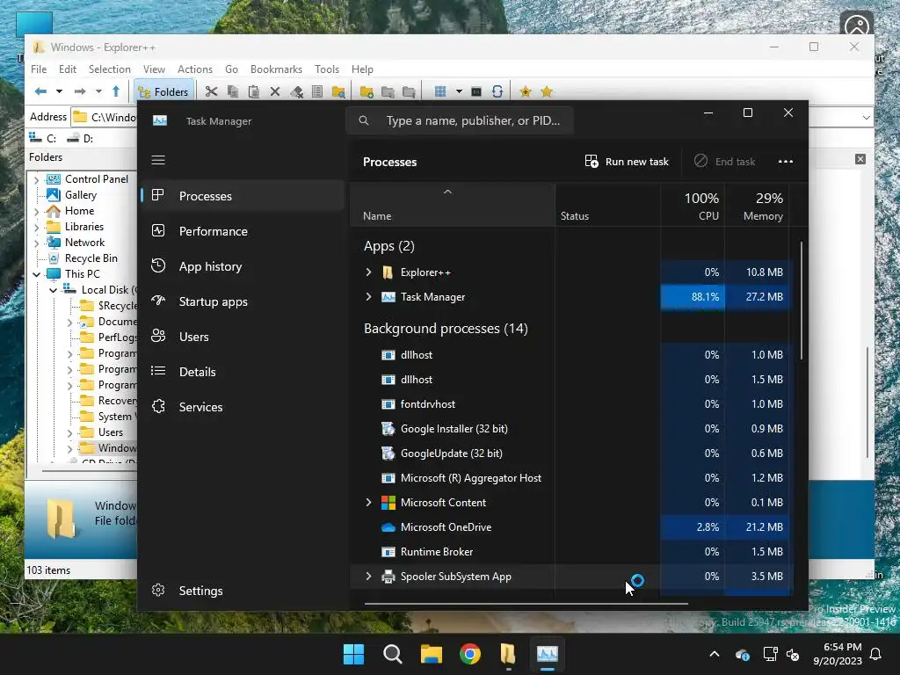Open the views dropdown arrow in Explorer++
Screen dimensions: 900x675
pos(459,91)
